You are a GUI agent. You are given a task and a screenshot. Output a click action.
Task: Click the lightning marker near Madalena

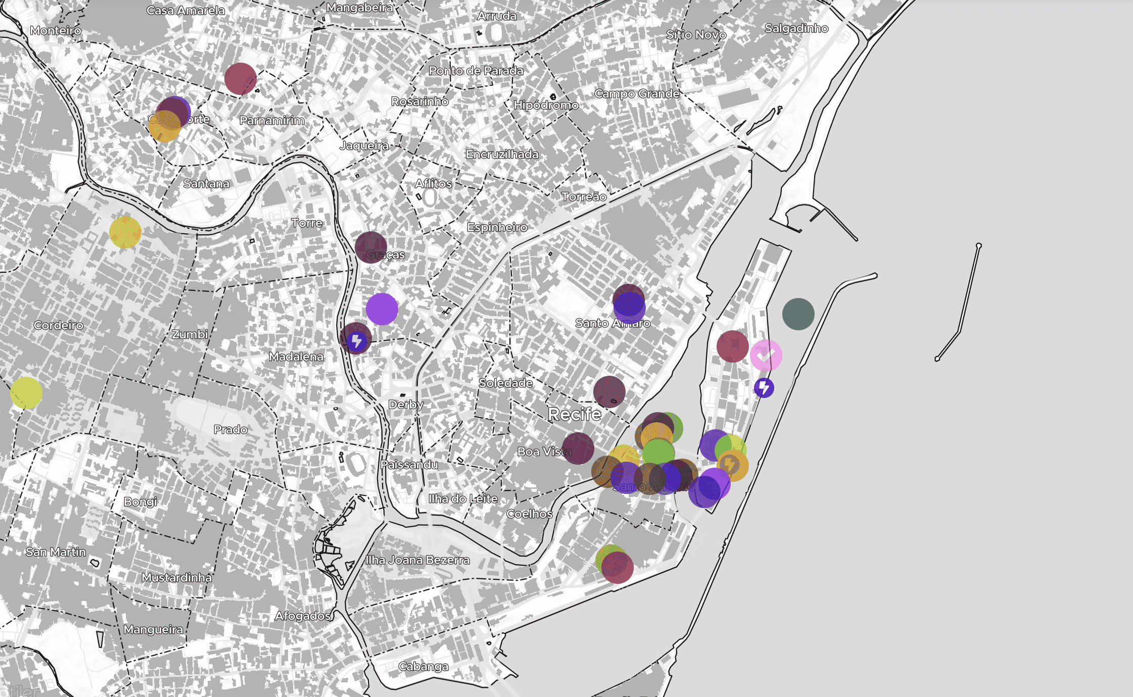356,340
